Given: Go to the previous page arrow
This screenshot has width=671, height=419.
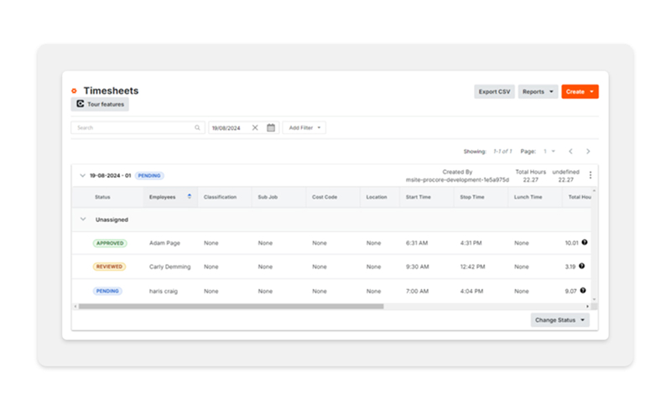Looking at the screenshot, I should (x=570, y=152).
